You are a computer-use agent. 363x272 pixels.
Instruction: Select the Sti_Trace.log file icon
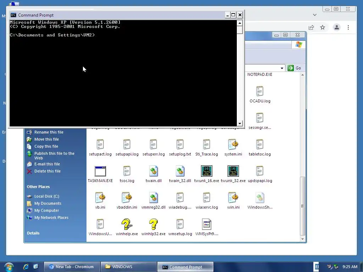tap(207, 144)
